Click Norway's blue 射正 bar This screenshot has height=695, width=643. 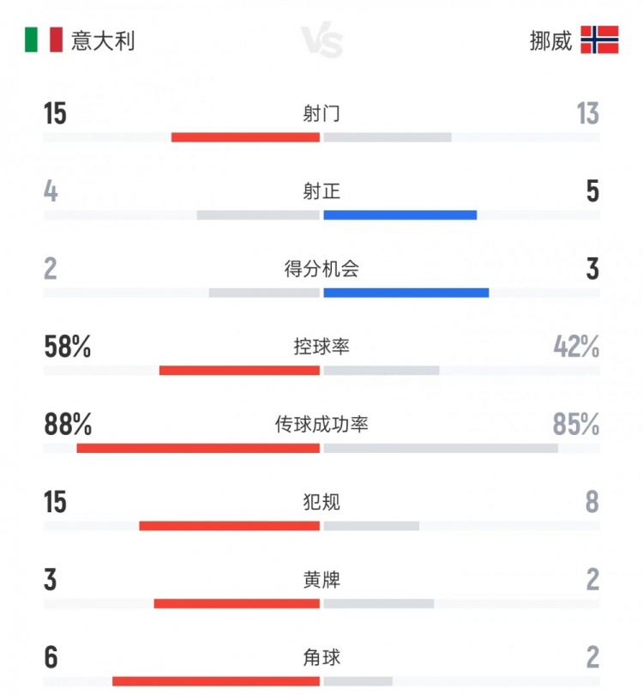[400, 215]
